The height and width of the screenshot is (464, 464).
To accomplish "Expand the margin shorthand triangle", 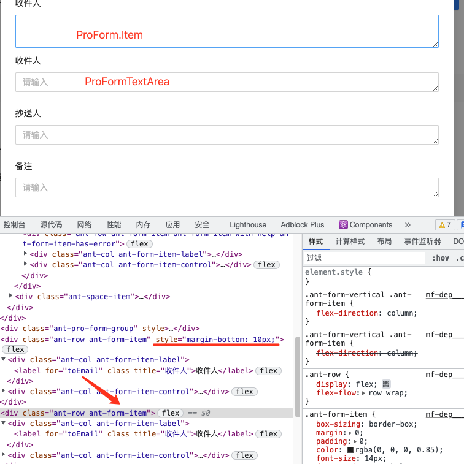I will pos(350,433).
